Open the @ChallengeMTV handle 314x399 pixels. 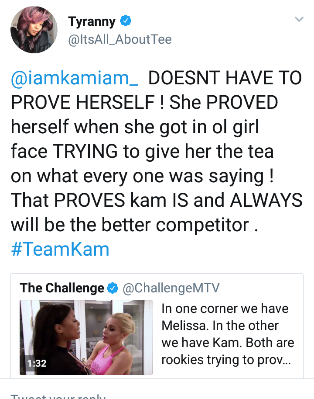click(x=171, y=288)
